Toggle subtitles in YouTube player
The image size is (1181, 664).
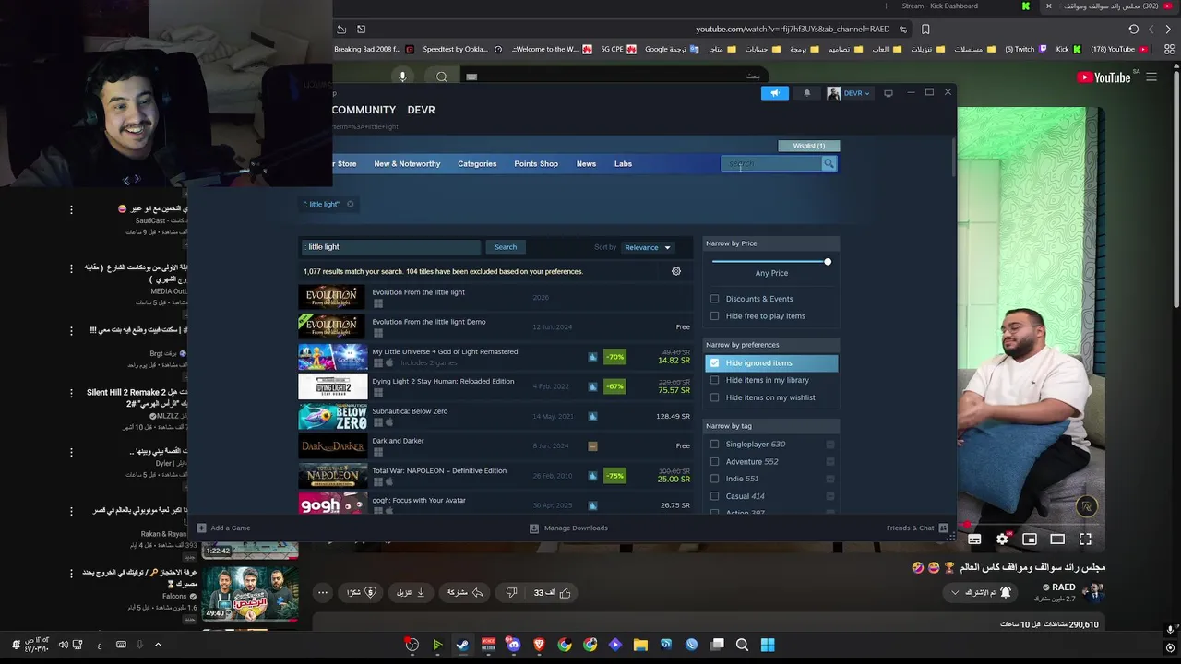click(x=974, y=539)
